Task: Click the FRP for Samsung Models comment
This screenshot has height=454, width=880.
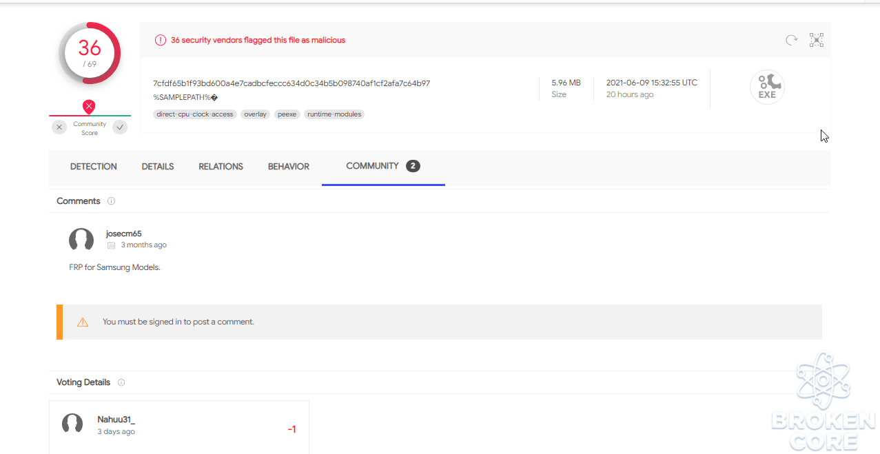Action: click(x=114, y=267)
